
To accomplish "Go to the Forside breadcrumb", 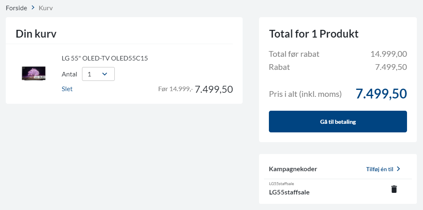I will coord(16,8).
